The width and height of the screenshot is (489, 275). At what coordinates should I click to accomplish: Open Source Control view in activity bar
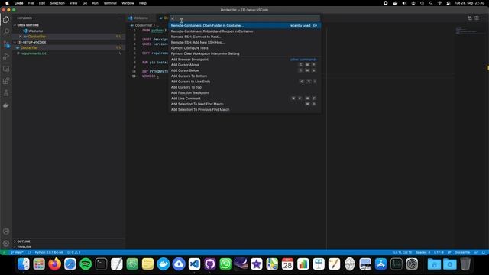coord(6,44)
